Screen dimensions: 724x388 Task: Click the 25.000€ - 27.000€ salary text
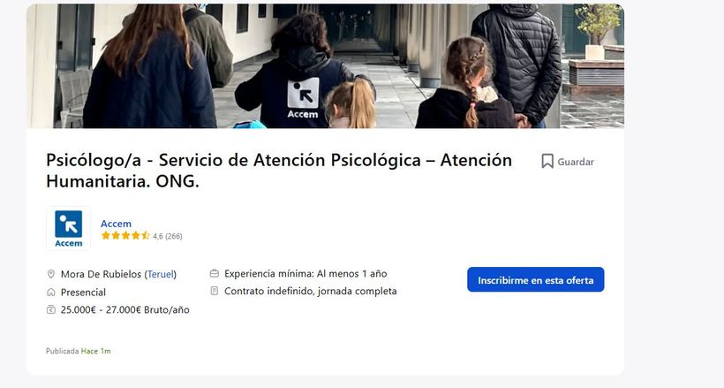point(125,310)
